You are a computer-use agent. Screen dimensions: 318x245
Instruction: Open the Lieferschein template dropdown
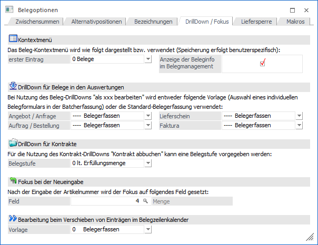pyautogui.click(x=299, y=116)
